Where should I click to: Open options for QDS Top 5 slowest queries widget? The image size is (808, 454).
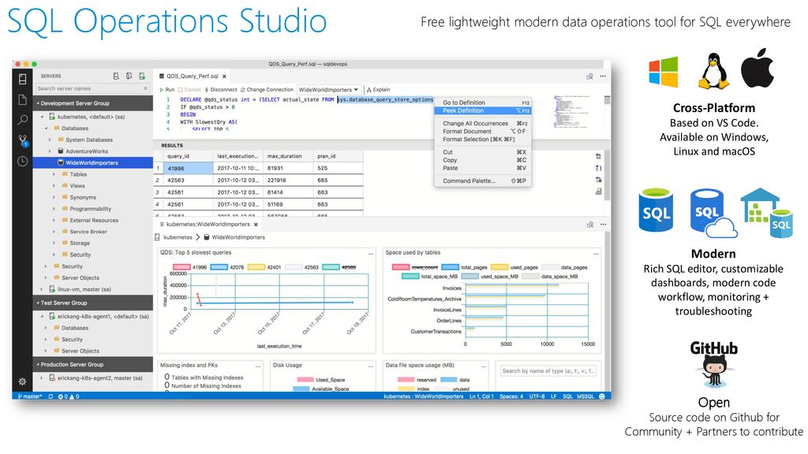pyautogui.click(x=371, y=253)
